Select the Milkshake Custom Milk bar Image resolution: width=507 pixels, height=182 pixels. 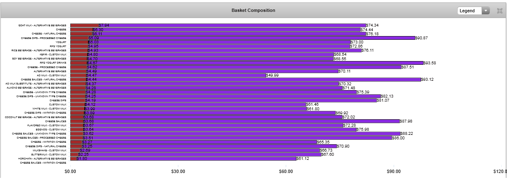[201, 150]
